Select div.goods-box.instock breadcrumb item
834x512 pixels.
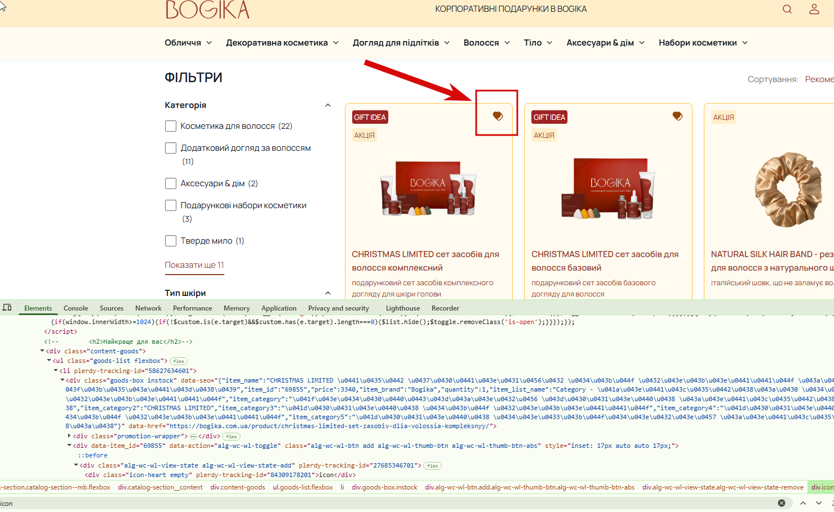point(385,487)
